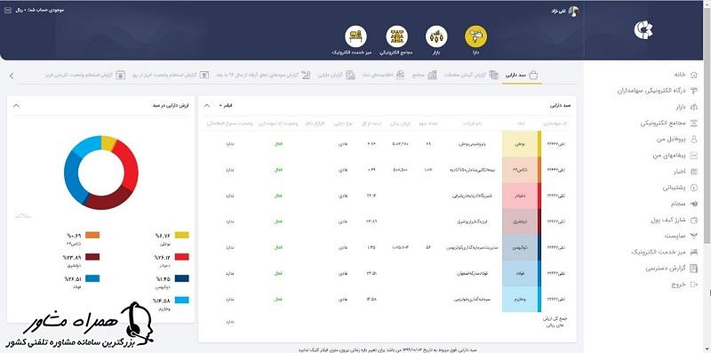
Task: Click the خروج logout icon in sidebar
Action: pyautogui.click(x=693, y=285)
